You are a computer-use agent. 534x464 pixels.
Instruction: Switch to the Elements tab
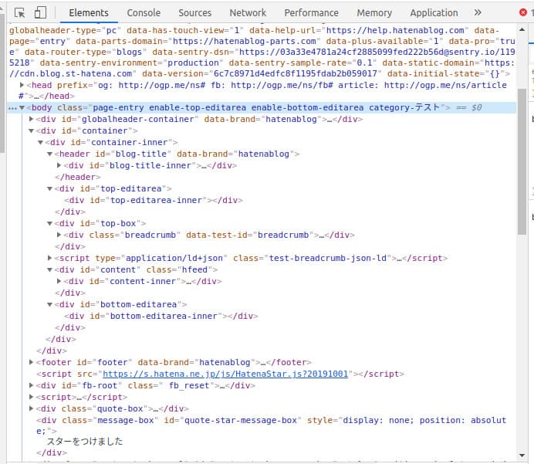[89, 12]
